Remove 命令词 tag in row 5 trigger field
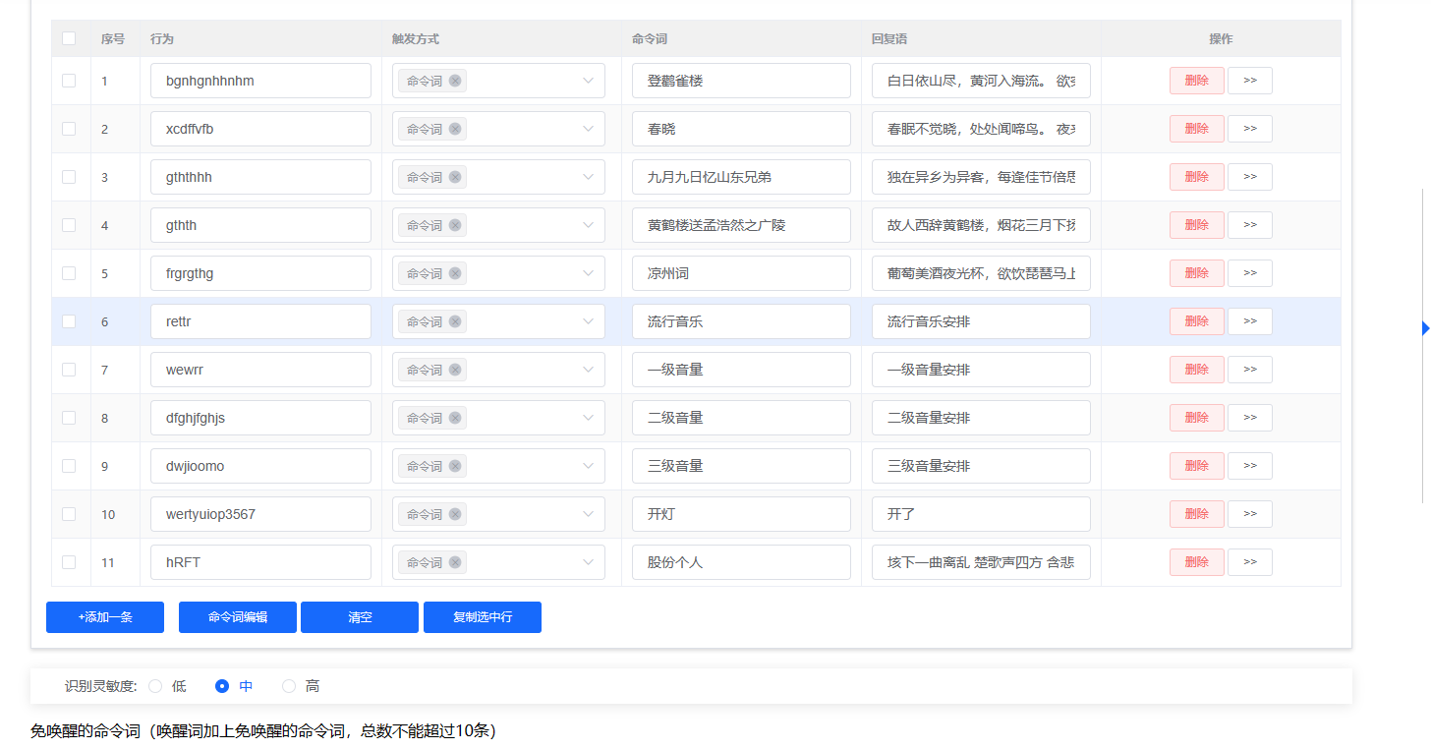The height and width of the screenshot is (750, 1431). coord(455,273)
